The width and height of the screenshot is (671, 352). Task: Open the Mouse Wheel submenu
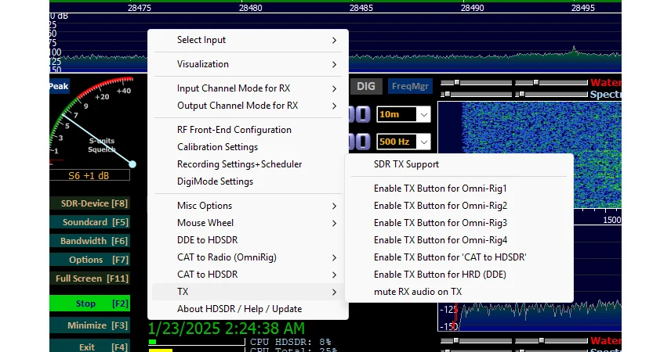click(248, 223)
